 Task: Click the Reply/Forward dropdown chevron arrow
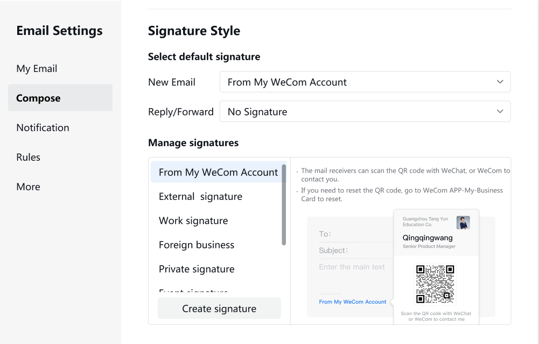(x=500, y=111)
